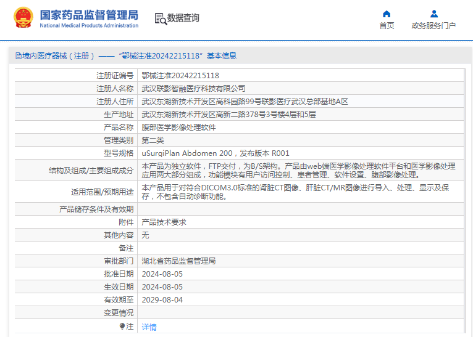Select approving department 湖北省药品监督管理局
The height and width of the screenshot is (337, 473).
[x=179, y=261]
